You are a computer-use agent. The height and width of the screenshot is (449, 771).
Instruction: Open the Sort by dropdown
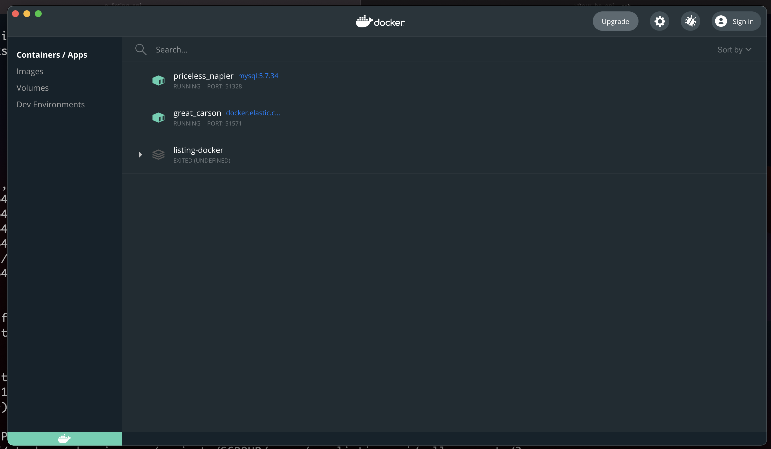tap(734, 50)
